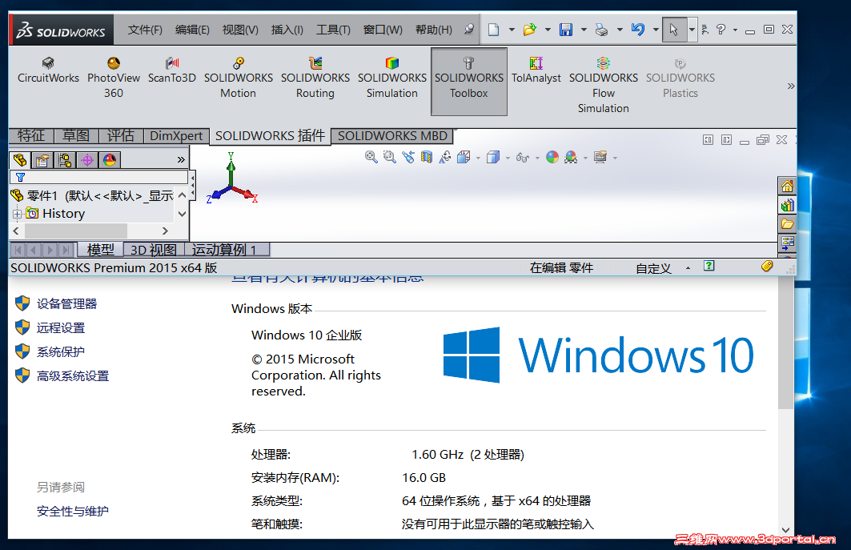The width and height of the screenshot is (851, 550).
Task: Select the ConfigurationManager tab icon
Action: point(65,160)
